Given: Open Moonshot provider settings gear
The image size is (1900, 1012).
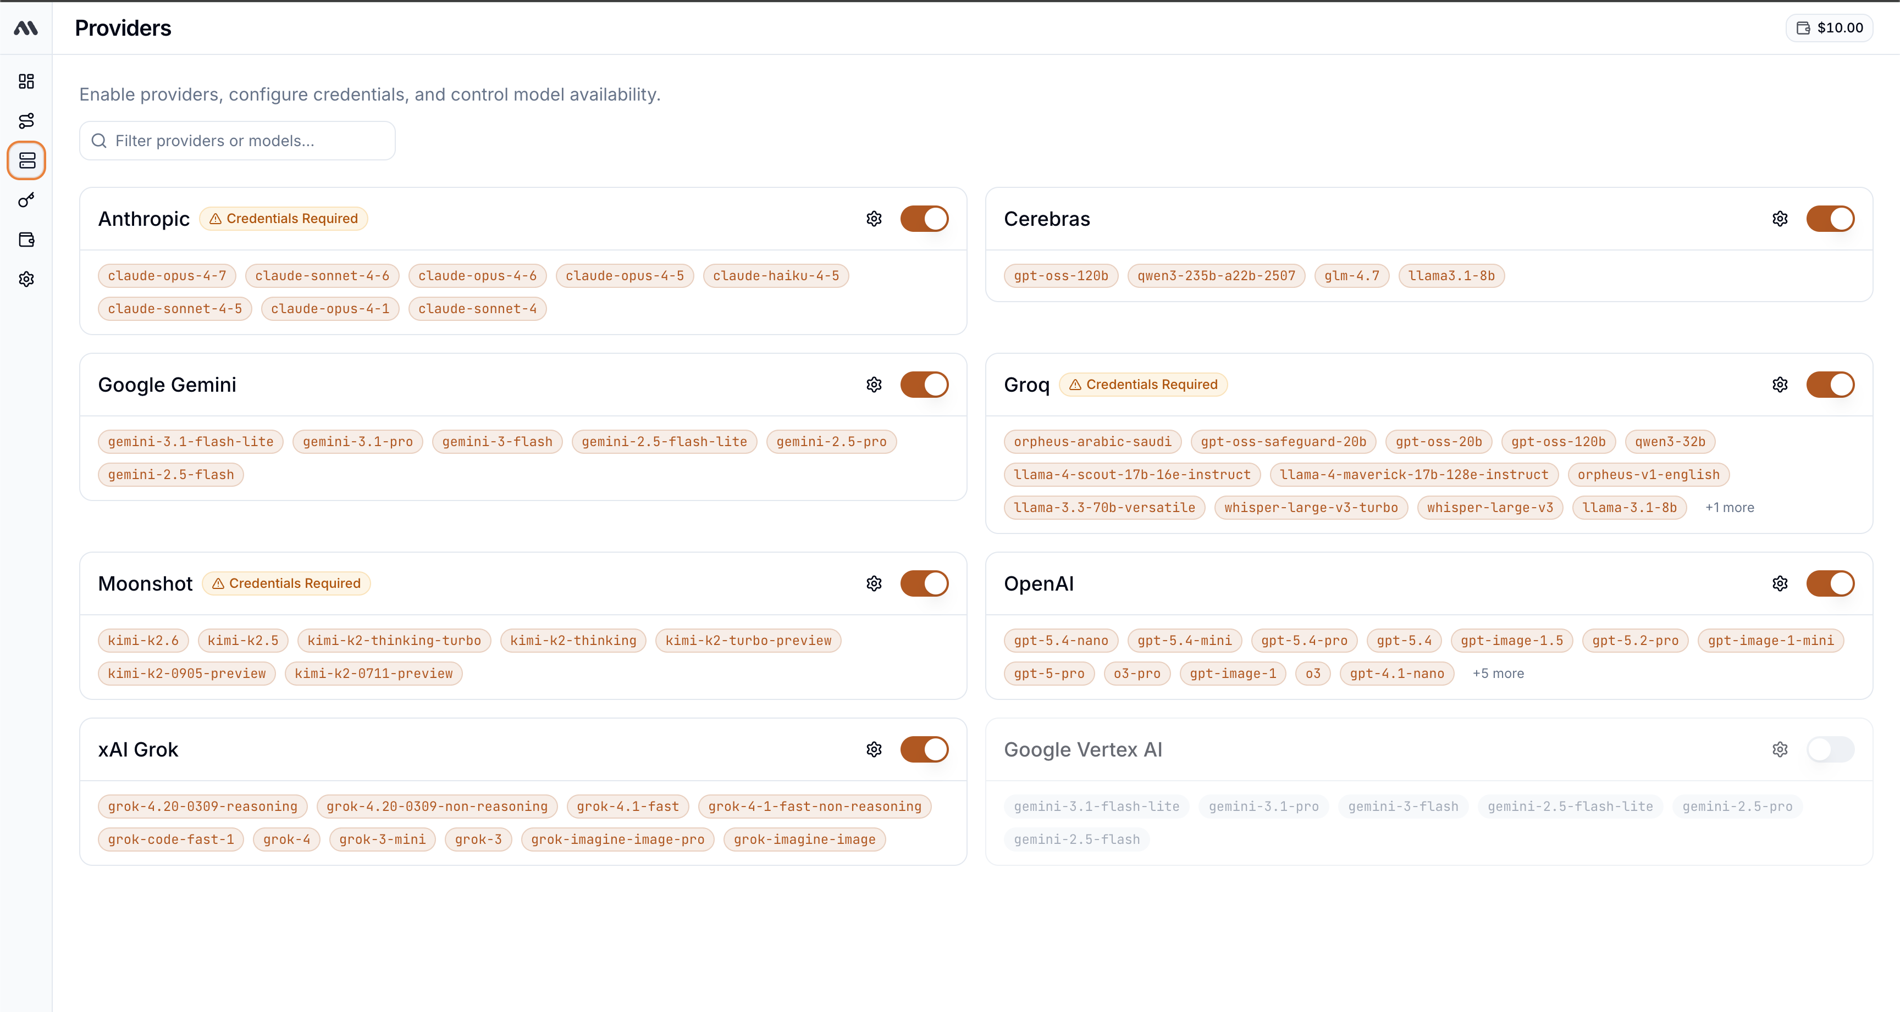Looking at the screenshot, I should [x=874, y=584].
